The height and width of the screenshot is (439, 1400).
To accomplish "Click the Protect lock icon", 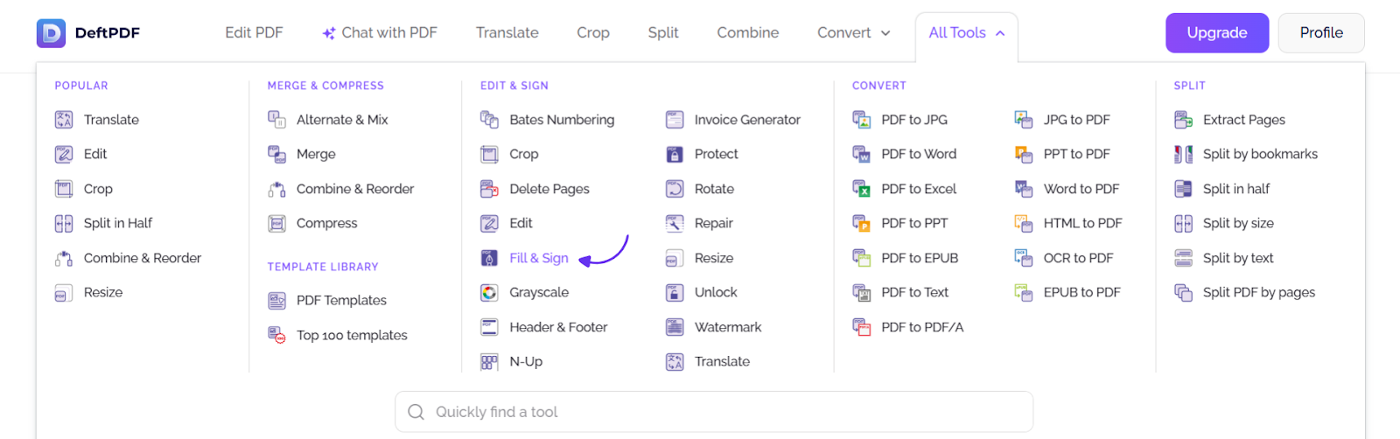I will tap(675, 154).
